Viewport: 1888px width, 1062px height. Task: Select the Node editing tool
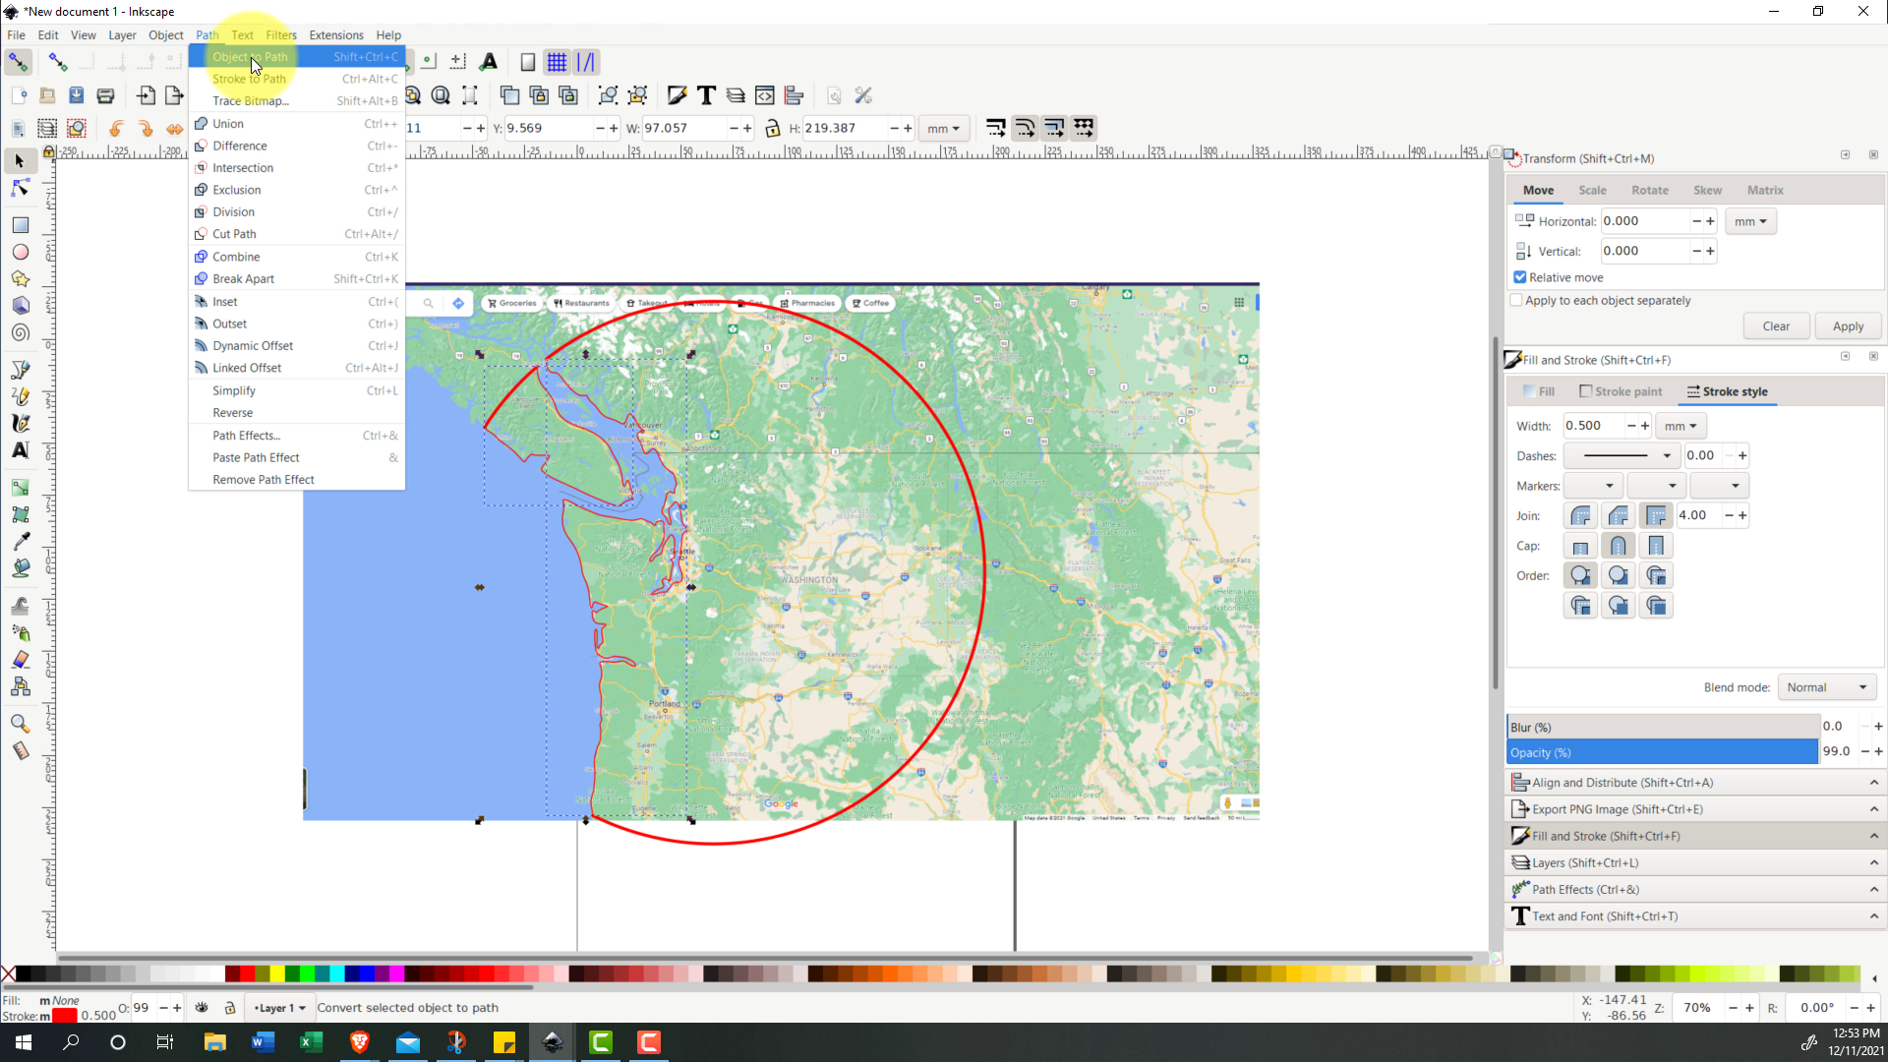(20, 188)
